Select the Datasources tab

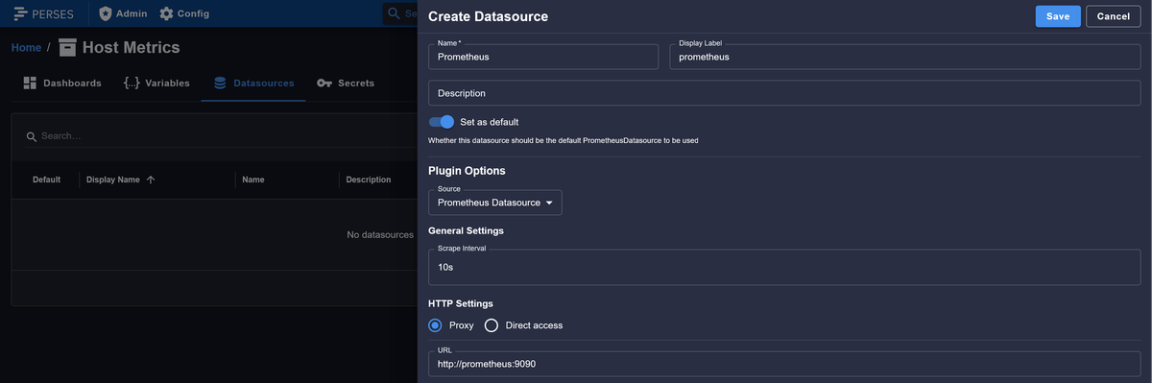point(253,84)
